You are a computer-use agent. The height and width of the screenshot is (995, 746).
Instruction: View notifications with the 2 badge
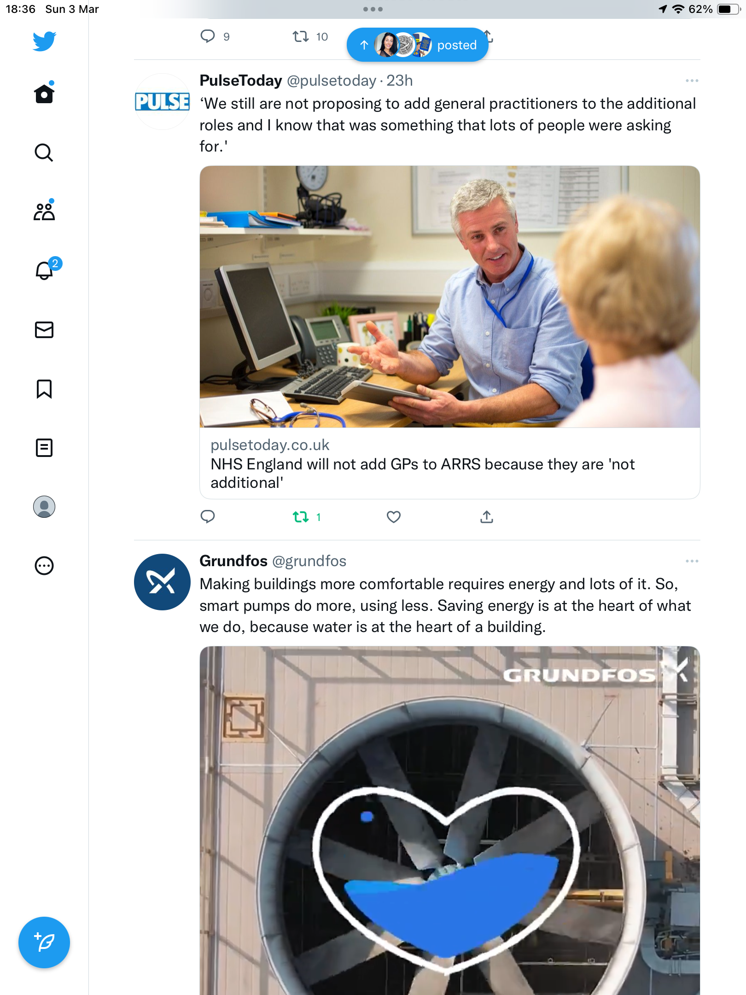pyautogui.click(x=44, y=270)
